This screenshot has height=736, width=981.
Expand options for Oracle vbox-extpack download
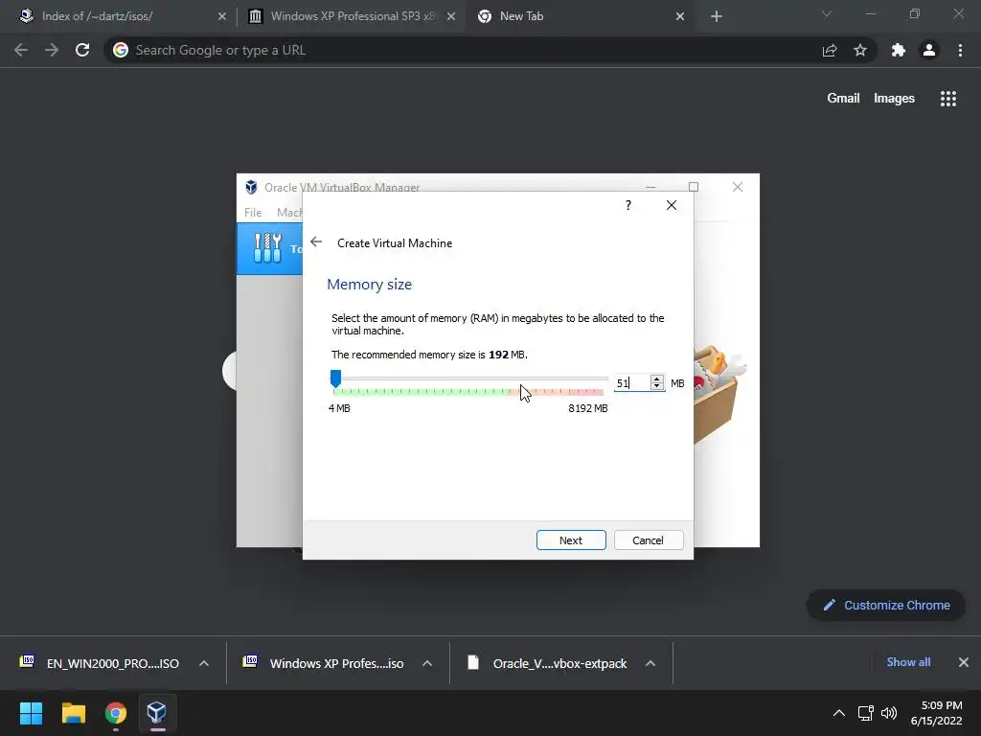(650, 663)
